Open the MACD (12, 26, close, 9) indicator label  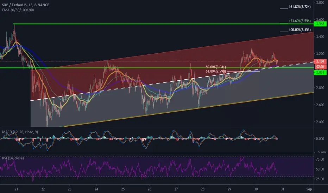point(20,132)
